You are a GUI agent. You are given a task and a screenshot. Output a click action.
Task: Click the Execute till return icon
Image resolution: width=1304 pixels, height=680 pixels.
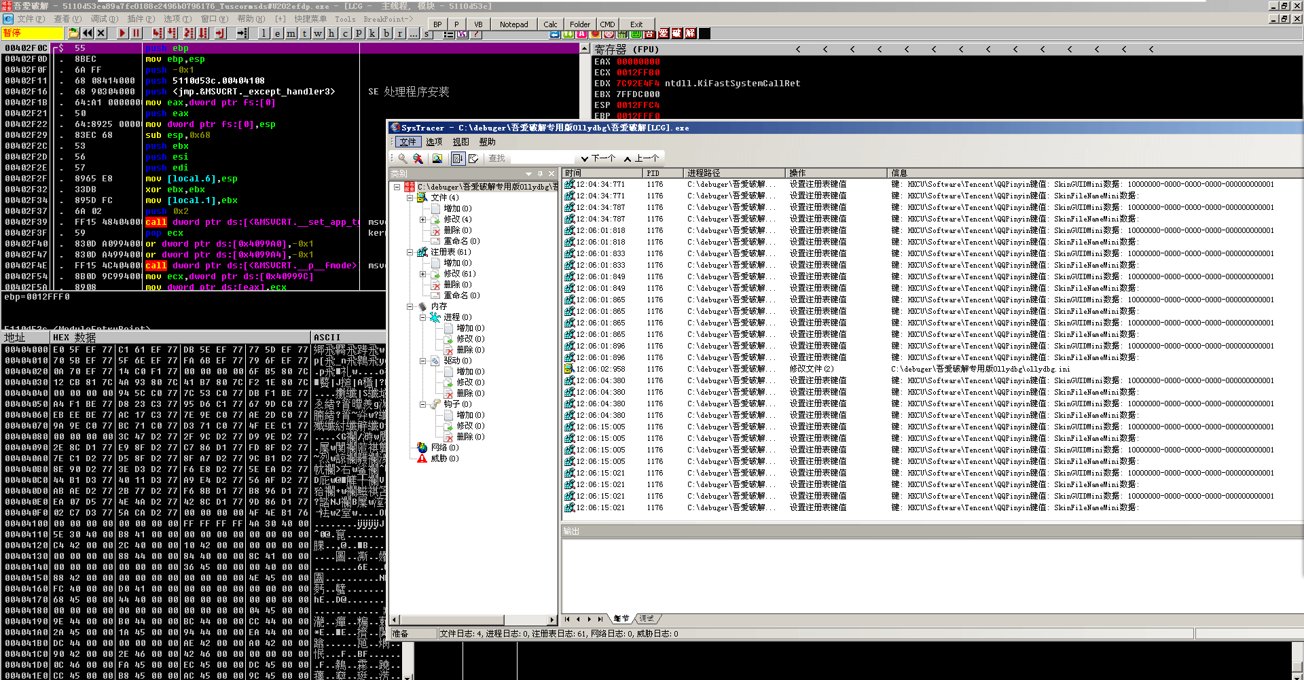(x=220, y=33)
